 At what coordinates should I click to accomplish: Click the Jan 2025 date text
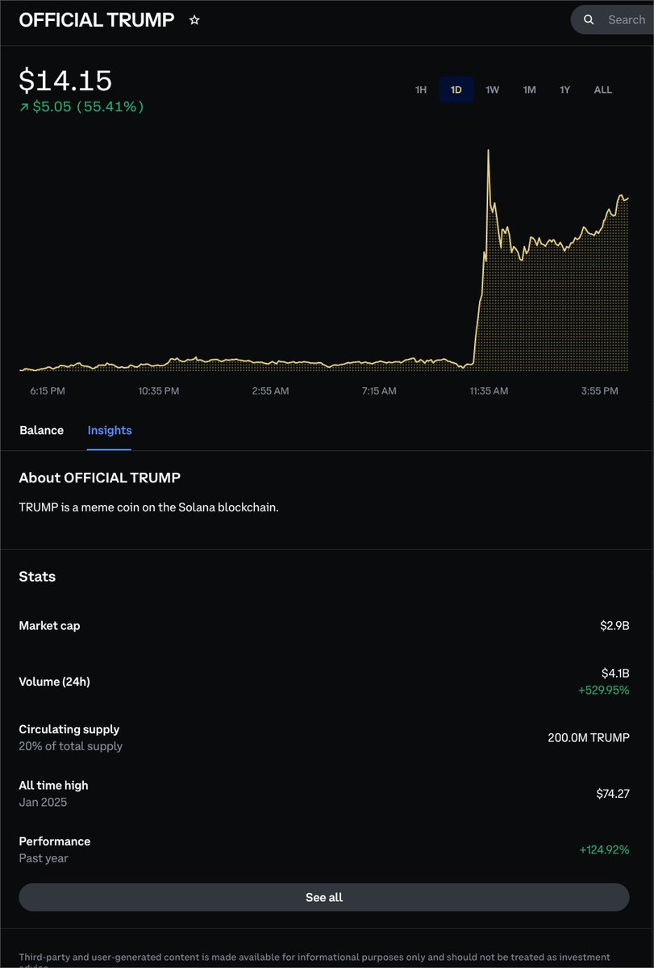pos(44,803)
